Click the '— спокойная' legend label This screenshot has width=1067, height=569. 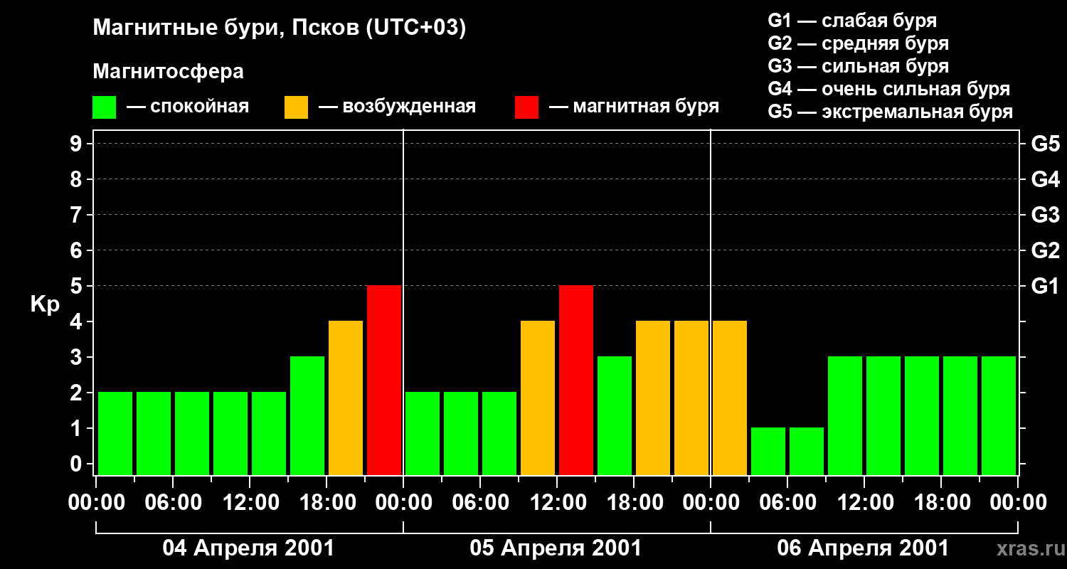[188, 107]
